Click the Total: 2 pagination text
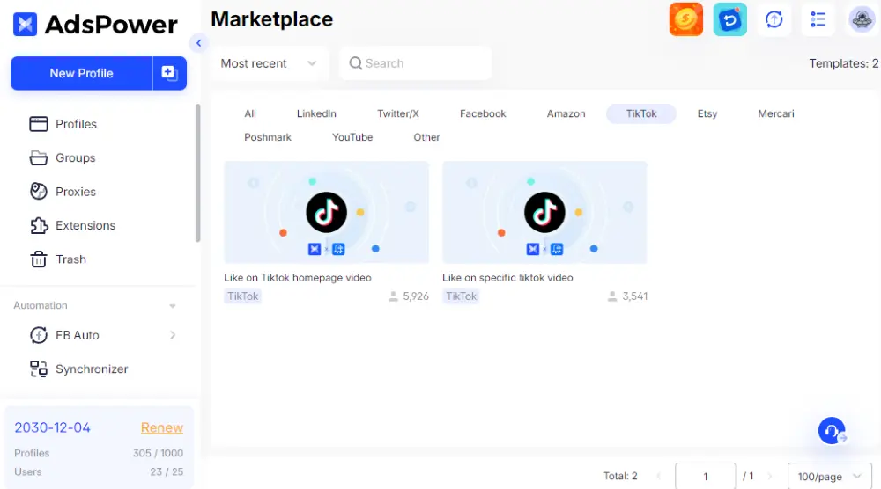Viewport: 881px width, 489px height. pyautogui.click(x=620, y=476)
